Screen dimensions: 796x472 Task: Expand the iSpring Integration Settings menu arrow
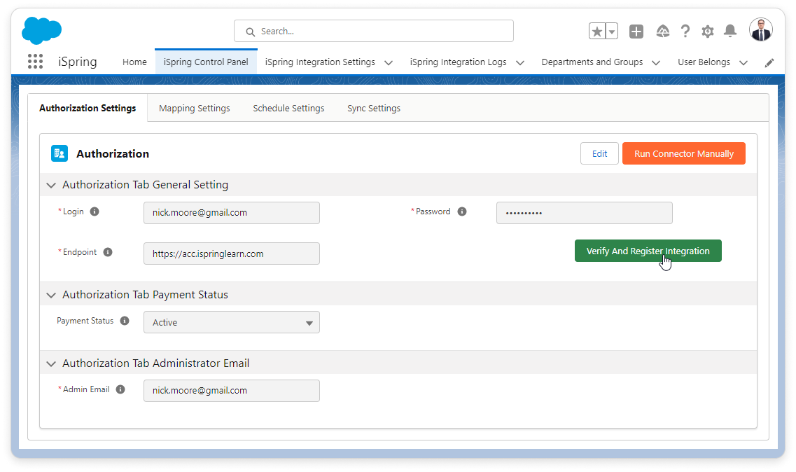(389, 62)
